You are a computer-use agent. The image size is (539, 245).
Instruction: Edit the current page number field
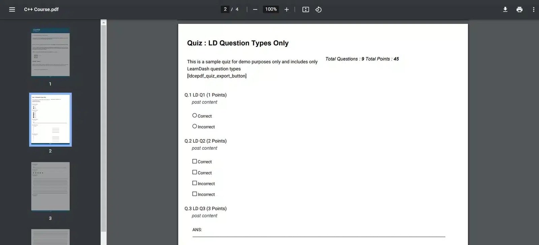click(x=225, y=9)
